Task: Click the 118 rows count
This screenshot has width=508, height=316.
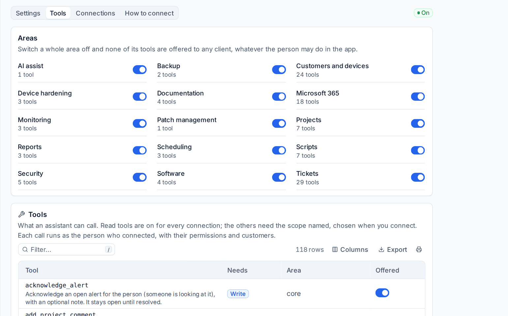Action: [310, 250]
